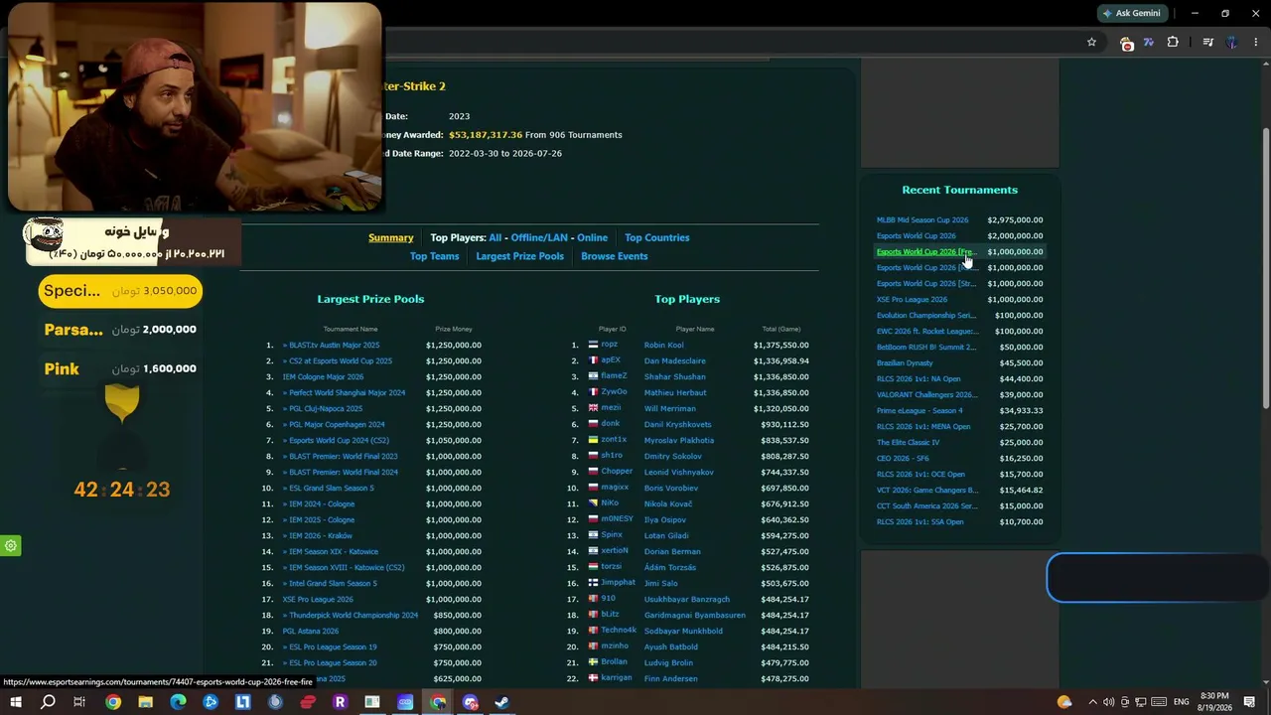
Task: Select the All top players filter
Action: coord(494,238)
